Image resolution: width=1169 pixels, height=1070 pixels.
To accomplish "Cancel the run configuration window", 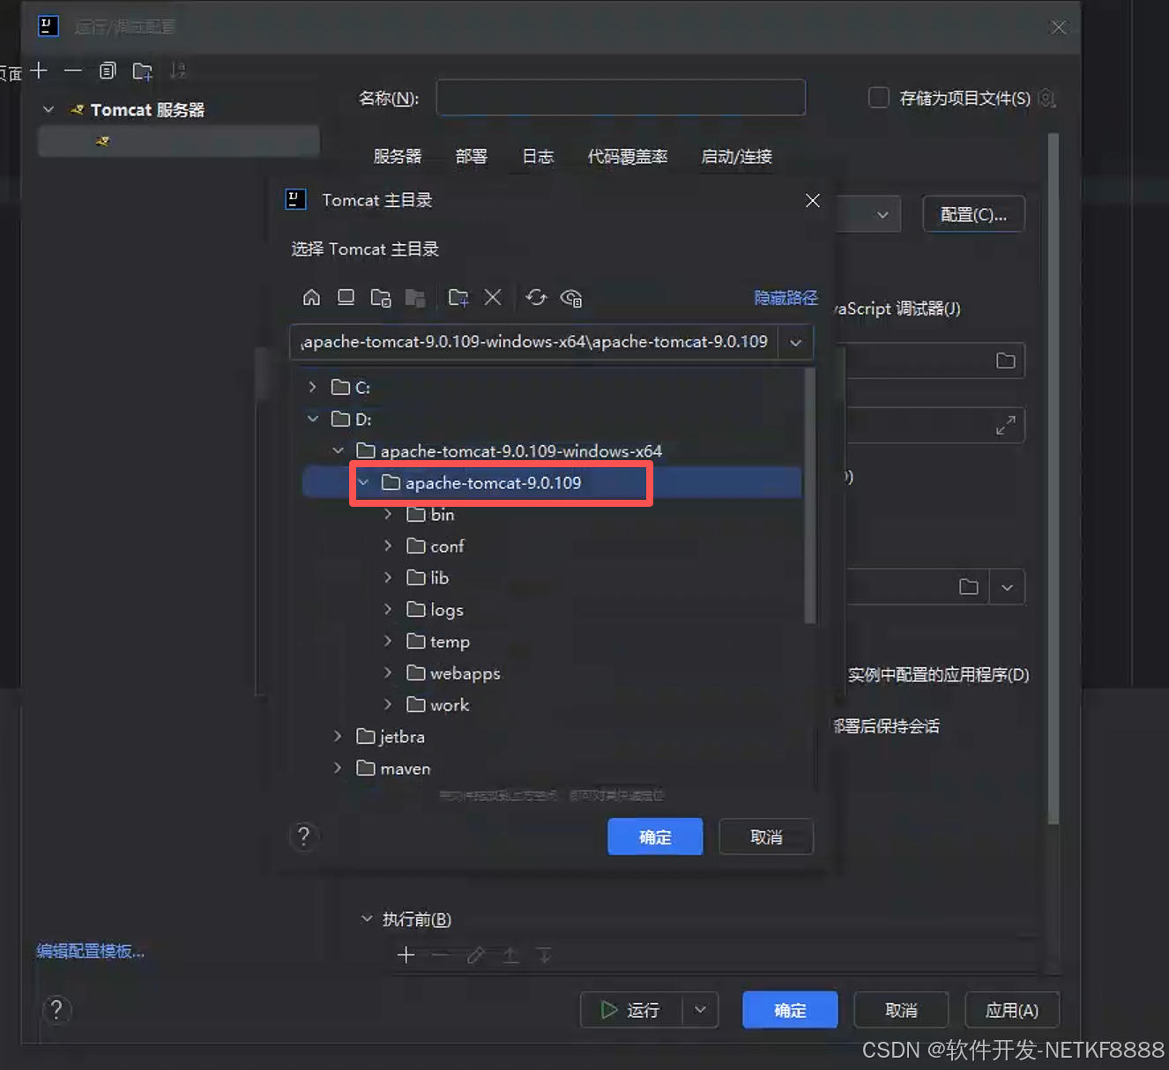I will tap(901, 1009).
